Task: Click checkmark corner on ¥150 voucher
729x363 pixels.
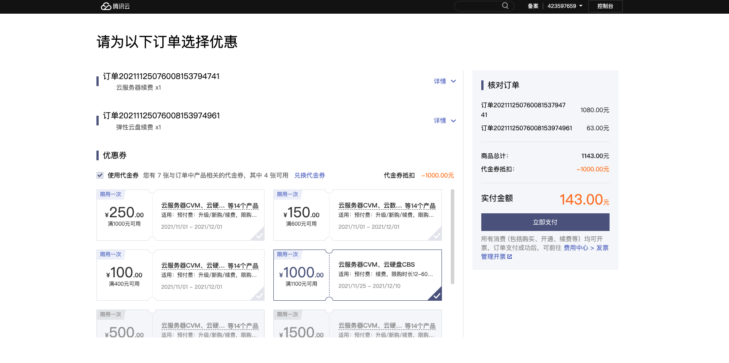Action: coord(436,235)
